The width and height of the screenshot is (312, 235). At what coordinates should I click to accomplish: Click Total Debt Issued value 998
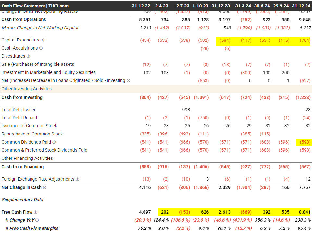186,110
